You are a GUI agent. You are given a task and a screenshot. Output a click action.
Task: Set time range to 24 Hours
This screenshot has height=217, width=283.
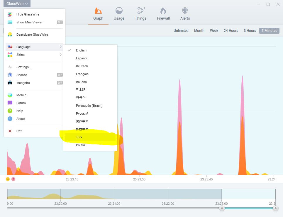click(231, 31)
